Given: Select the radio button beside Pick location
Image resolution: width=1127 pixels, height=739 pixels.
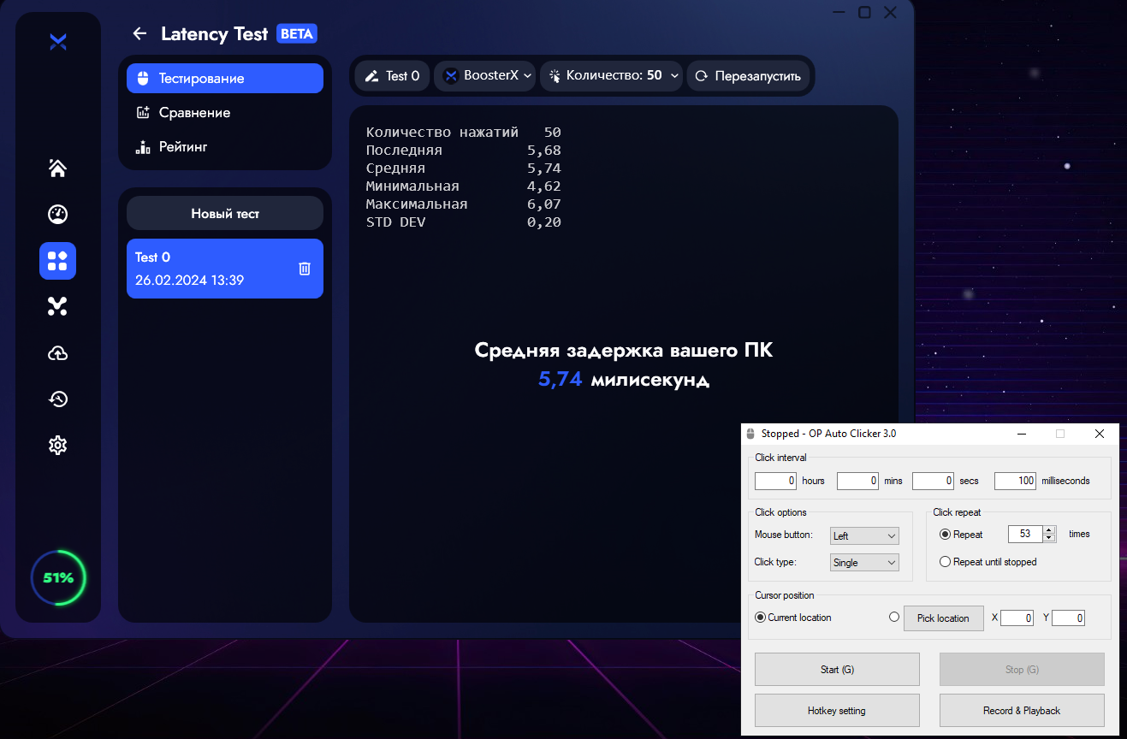Looking at the screenshot, I should tap(894, 617).
